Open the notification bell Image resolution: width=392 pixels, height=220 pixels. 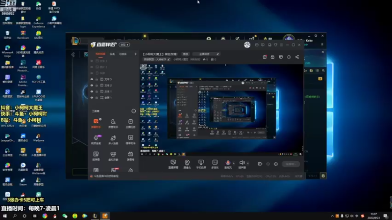[x=289, y=57]
